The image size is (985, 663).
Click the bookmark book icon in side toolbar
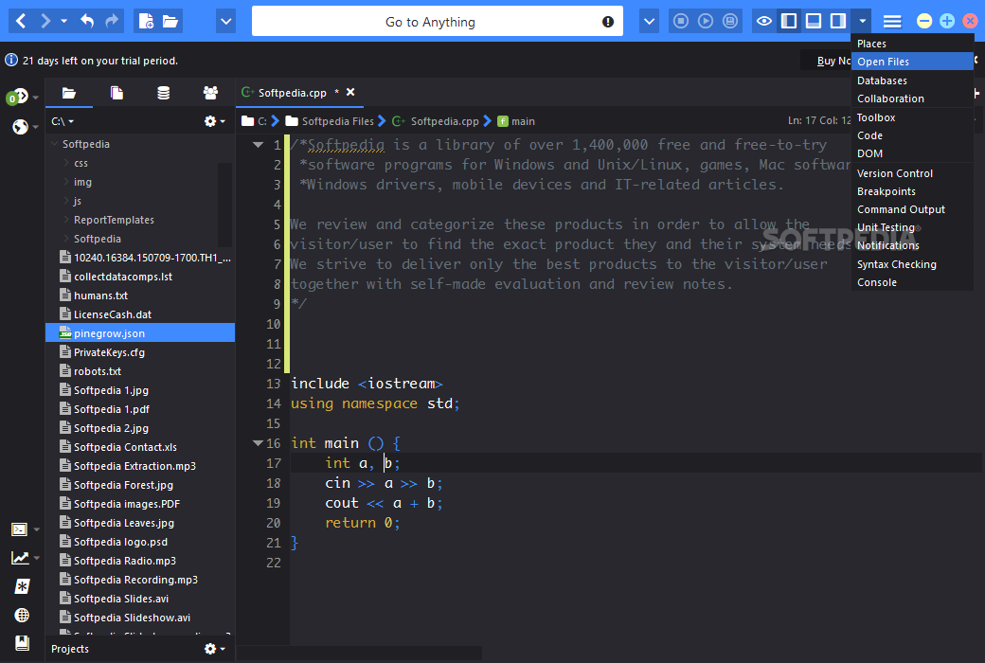pos(22,643)
